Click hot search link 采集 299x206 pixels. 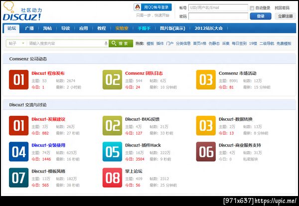coord(226,43)
